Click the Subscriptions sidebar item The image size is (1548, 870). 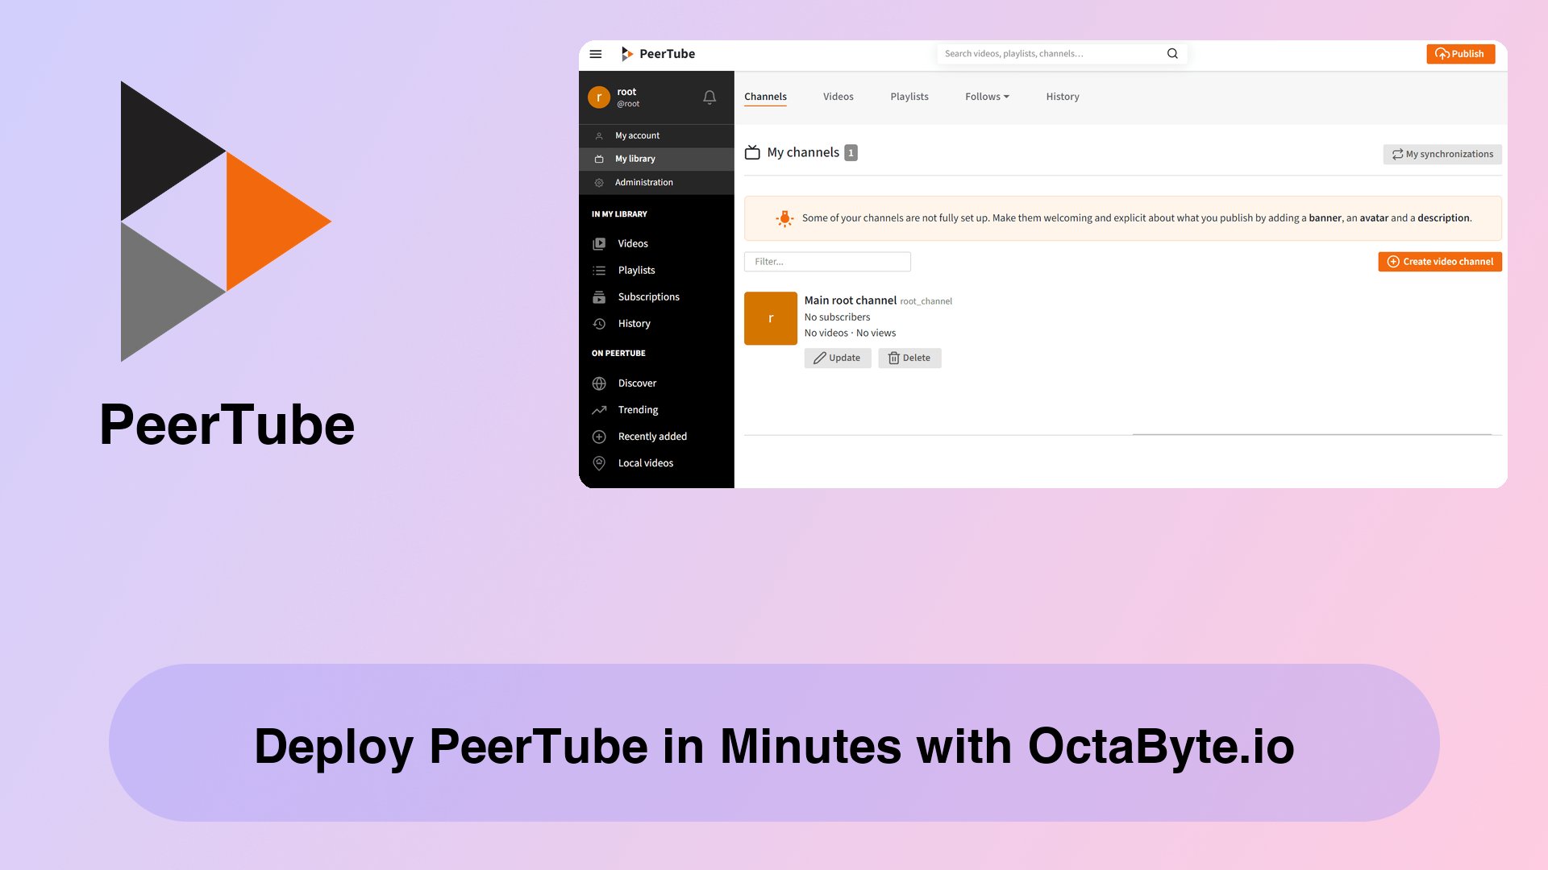point(648,296)
